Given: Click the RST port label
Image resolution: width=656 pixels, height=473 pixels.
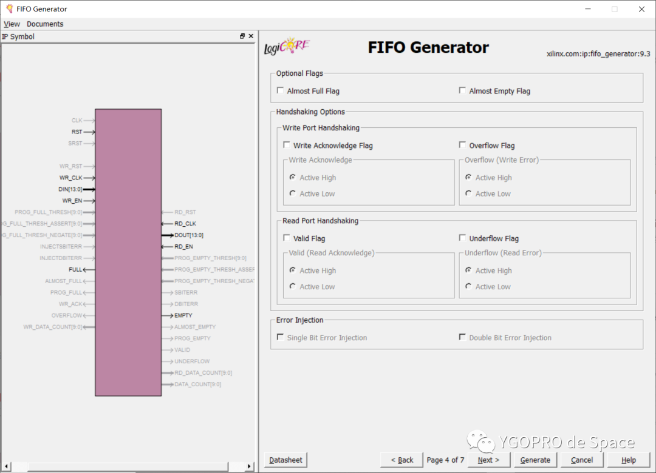Looking at the screenshot, I should 77,132.
